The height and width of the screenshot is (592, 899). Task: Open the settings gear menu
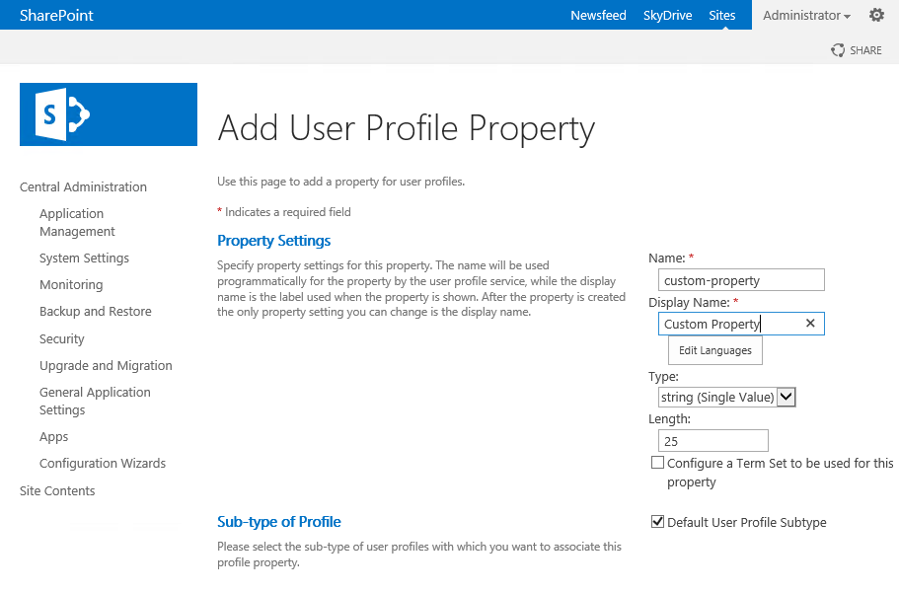(876, 15)
